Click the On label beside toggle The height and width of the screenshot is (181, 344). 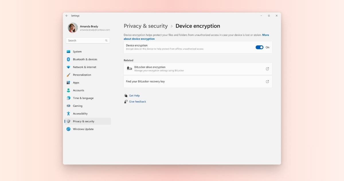pyautogui.click(x=267, y=47)
